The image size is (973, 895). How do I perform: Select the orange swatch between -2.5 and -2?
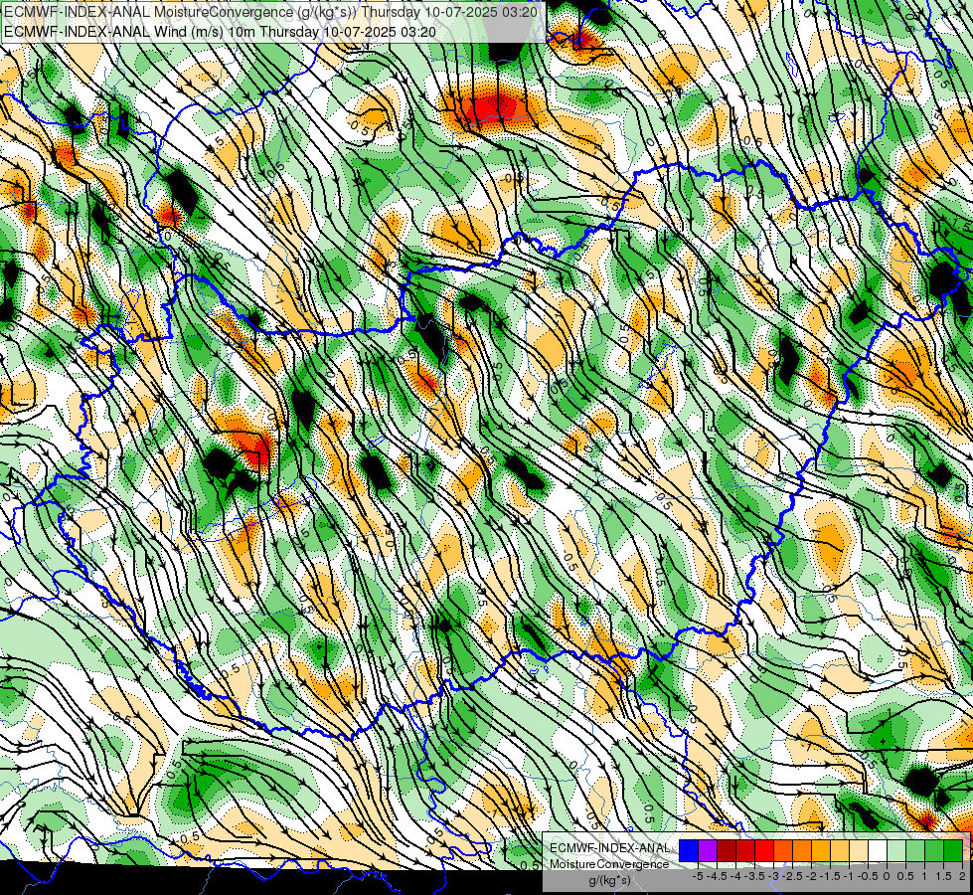click(802, 850)
